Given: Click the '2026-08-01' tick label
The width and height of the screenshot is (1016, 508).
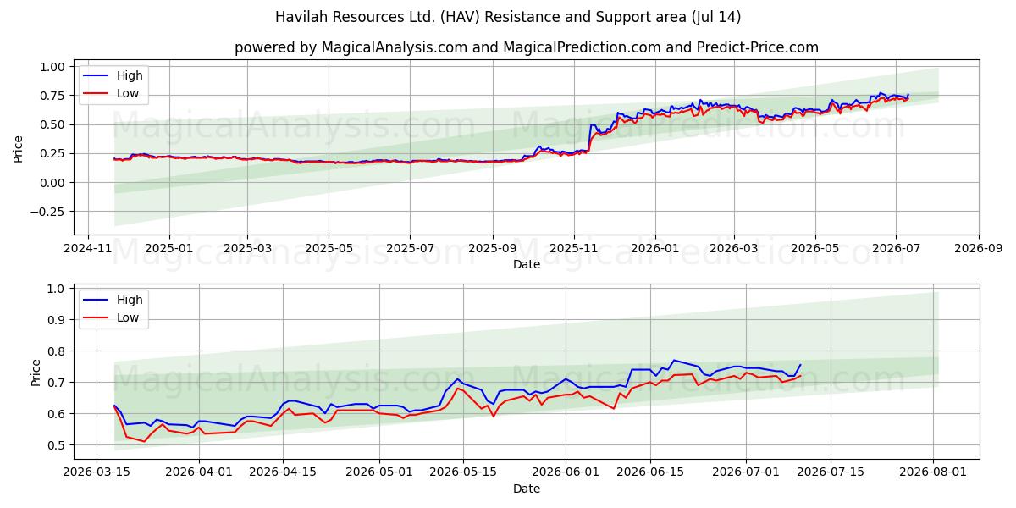Looking at the screenshot, I should [932, 472].
